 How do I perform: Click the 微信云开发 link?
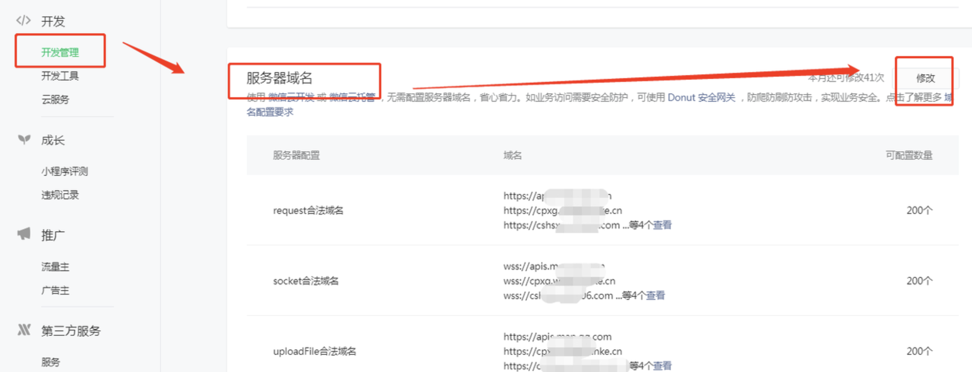289,97
